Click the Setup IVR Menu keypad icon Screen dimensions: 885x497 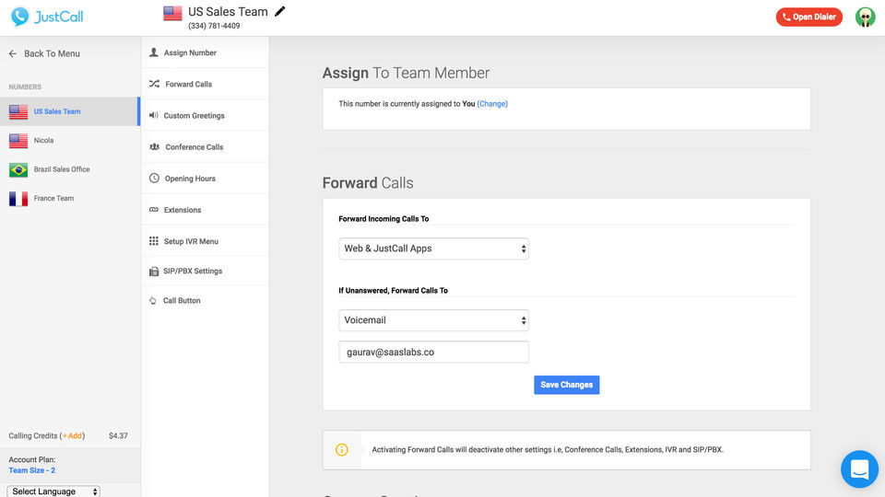tap(154, 241)
